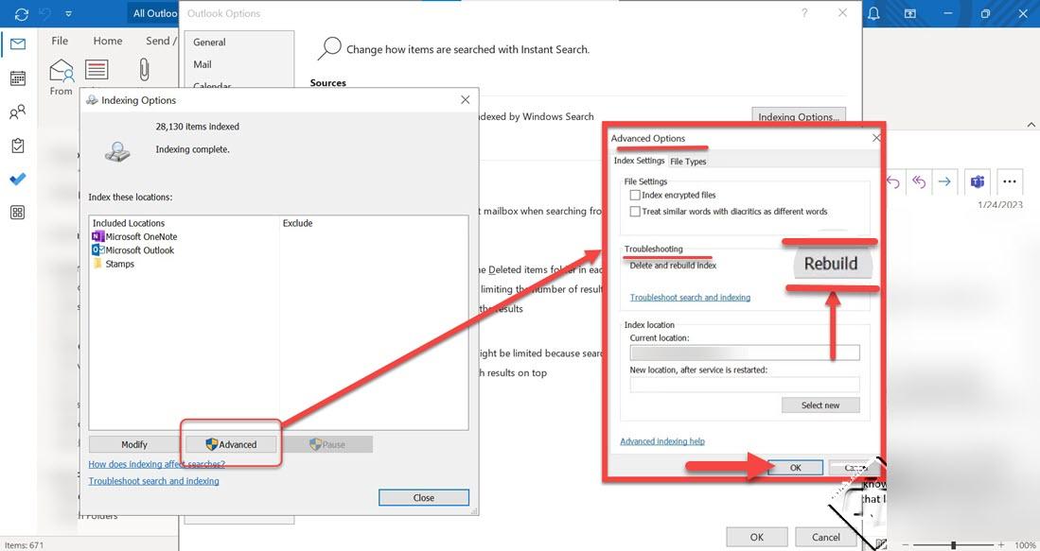The width and height of the screenshot is (1040, 551).
Task: Collapse the ribbon chevron at right
Action: coord(1031,125)
